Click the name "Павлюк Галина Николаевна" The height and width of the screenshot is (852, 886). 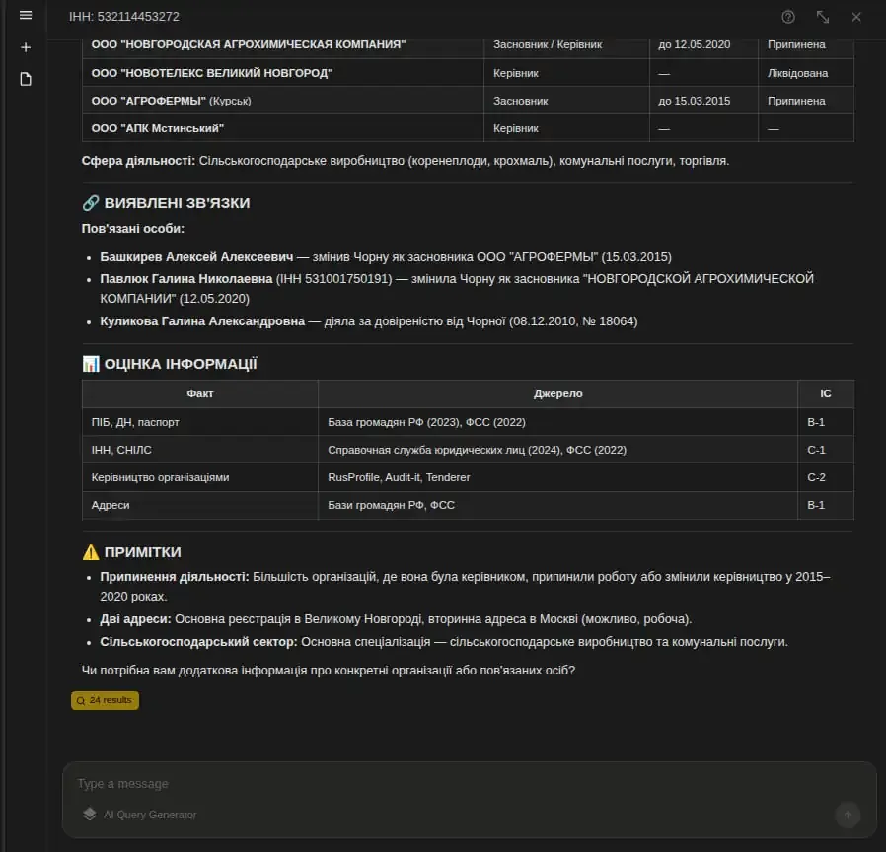tap(186, 279)
